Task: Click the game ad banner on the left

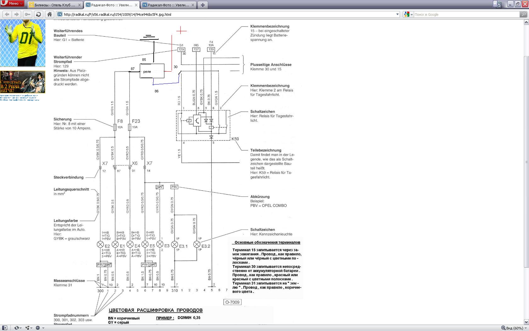Action: pos(23,82)
